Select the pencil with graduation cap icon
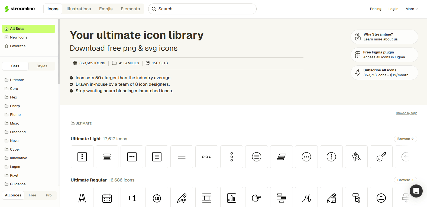This screenshot has width=427, height=207. click(x=182, y=198)
